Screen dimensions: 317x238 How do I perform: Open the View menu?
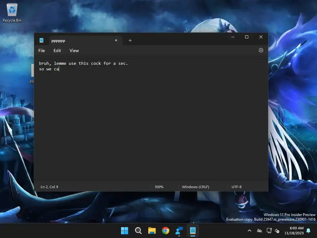click(74, 51)
